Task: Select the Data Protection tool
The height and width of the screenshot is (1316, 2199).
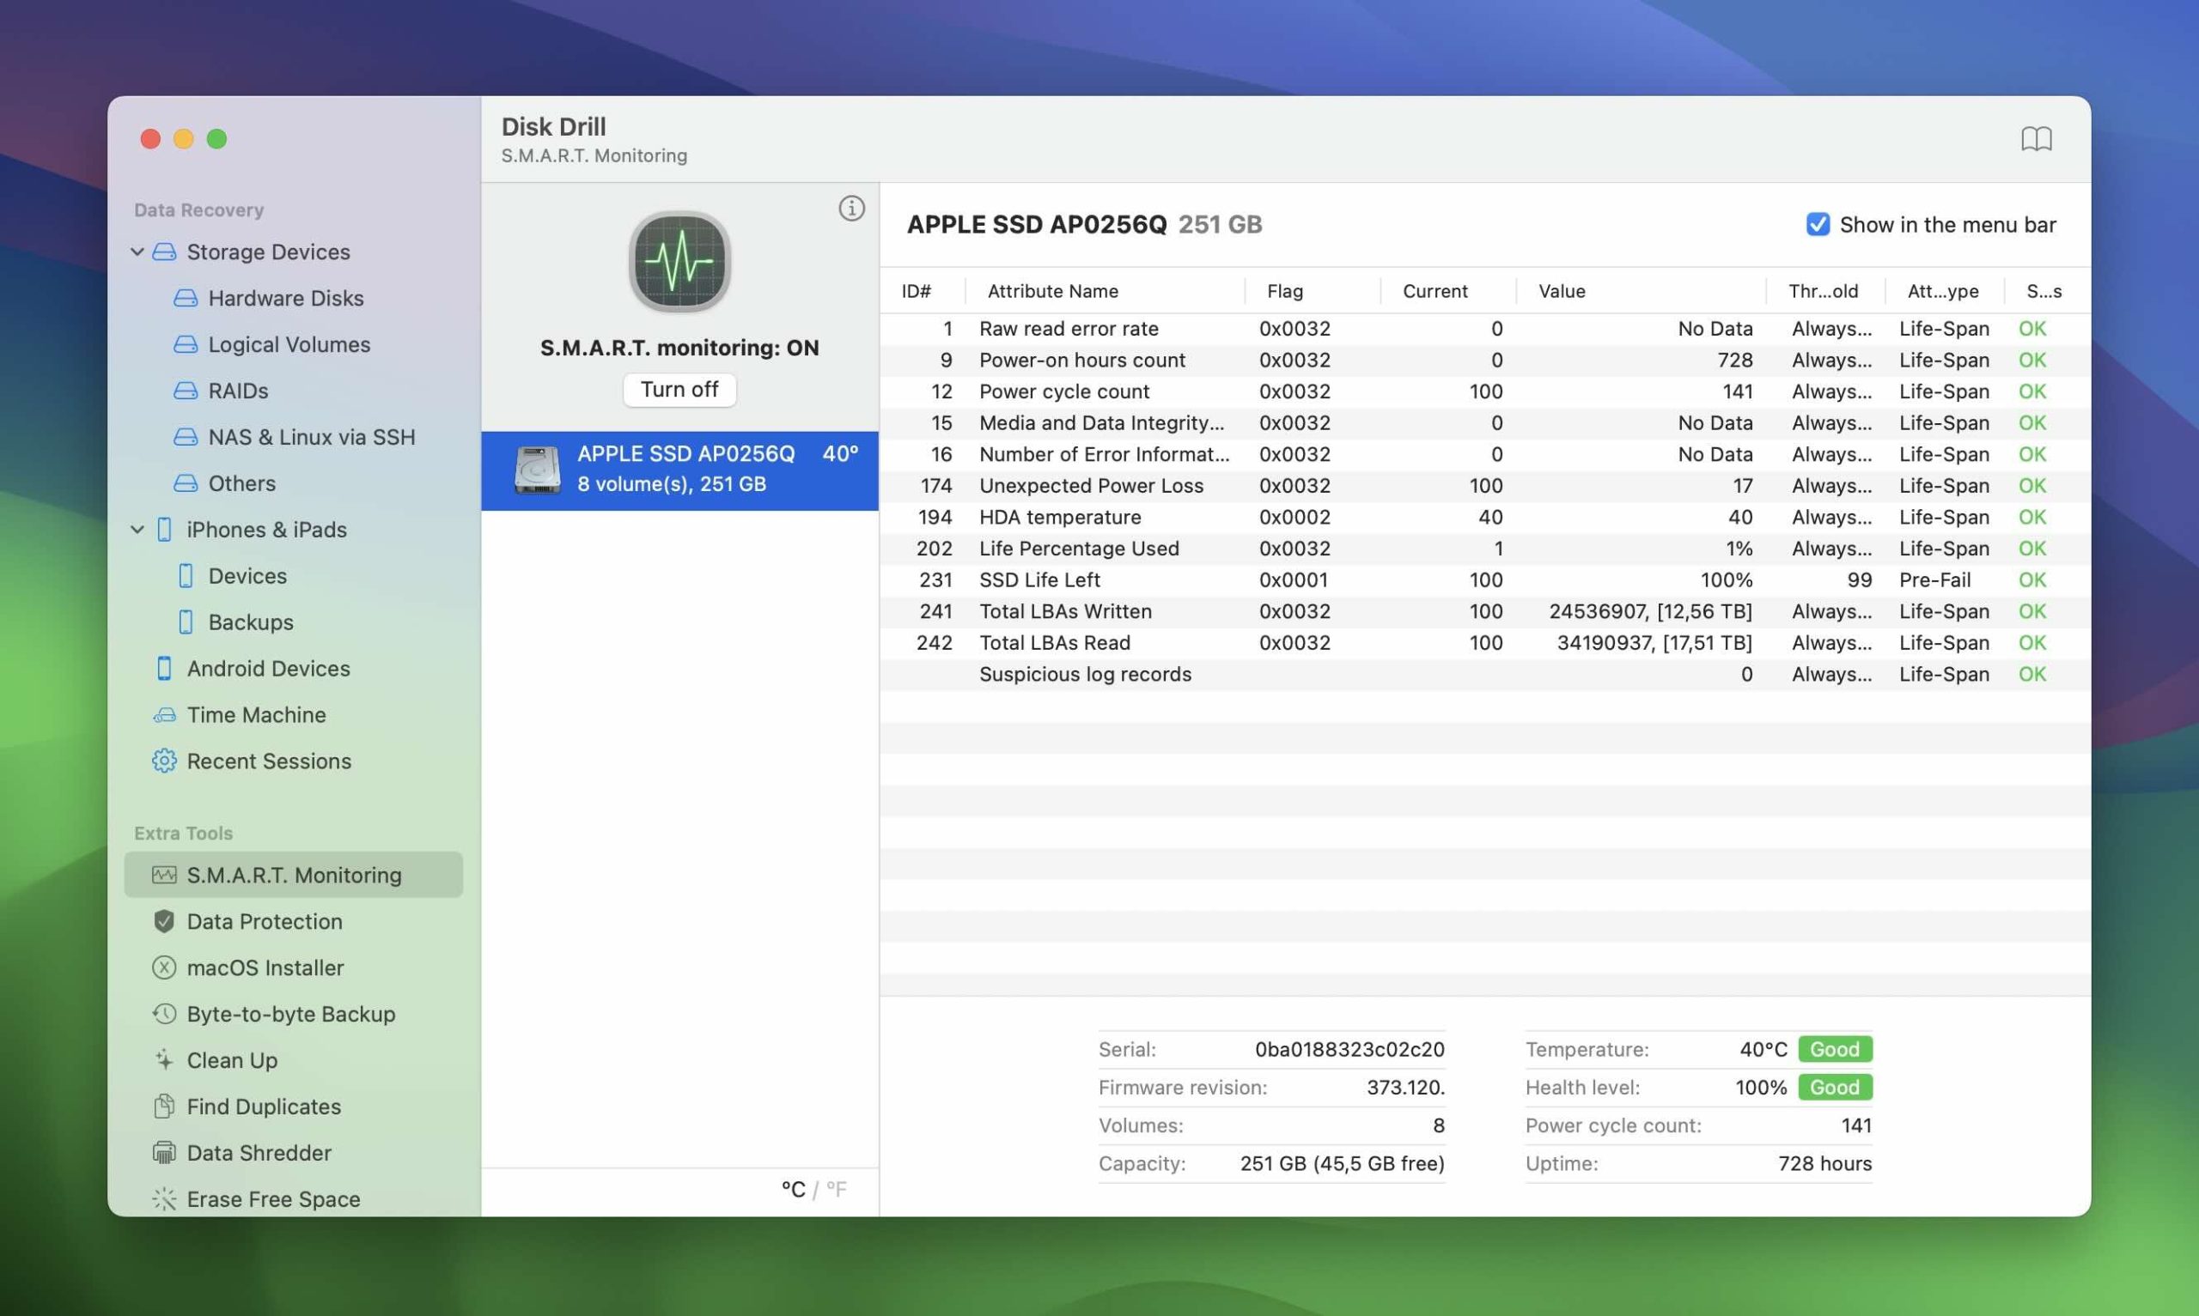Action: [264, 921]
